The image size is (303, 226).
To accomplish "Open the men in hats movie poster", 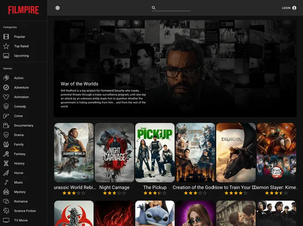I will 276,213.
